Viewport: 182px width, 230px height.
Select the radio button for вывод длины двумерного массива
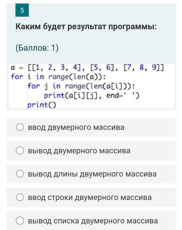coord(20,174)
